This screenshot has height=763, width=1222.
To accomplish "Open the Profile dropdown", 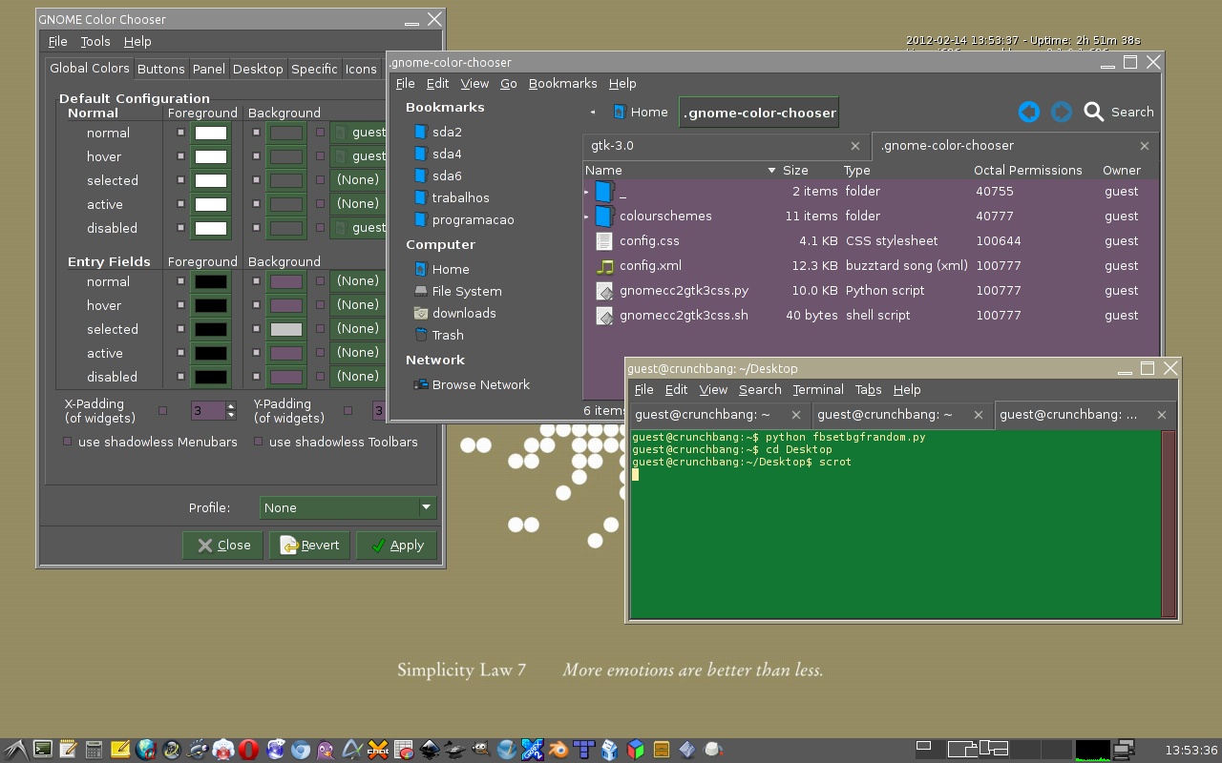I will coord(348,507).
